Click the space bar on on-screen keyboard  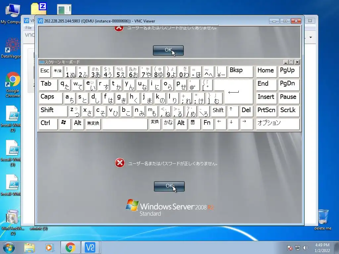(125, 124)
